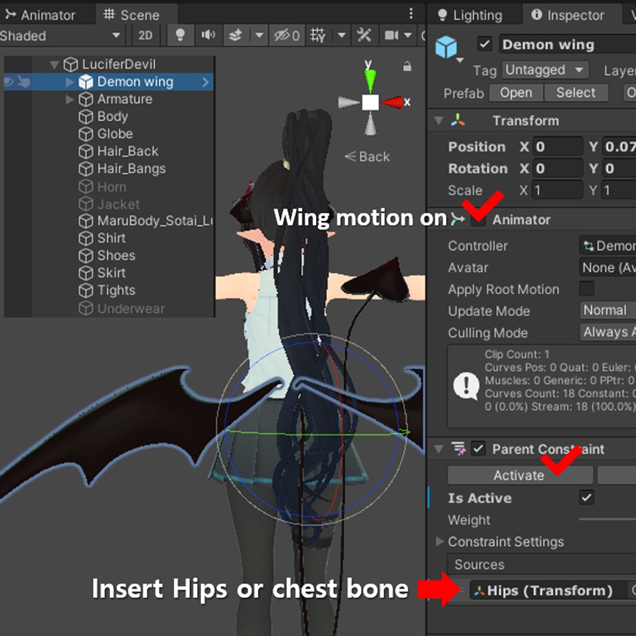Click the Back view label
636x636 pixels.
[367, 156]
